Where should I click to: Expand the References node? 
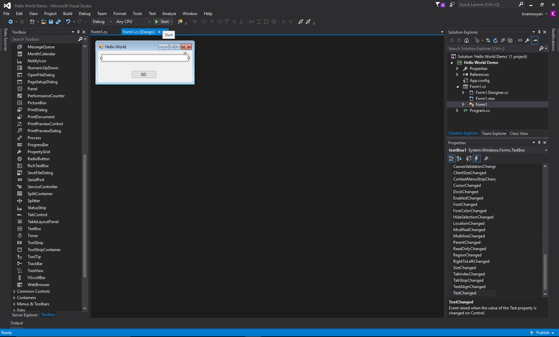pos(458,74)
